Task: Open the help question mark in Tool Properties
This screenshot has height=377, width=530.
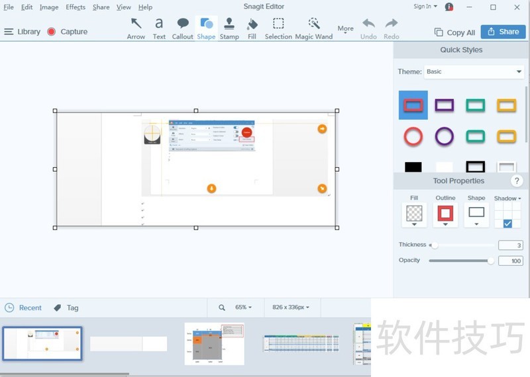Action: pos(517,181)
